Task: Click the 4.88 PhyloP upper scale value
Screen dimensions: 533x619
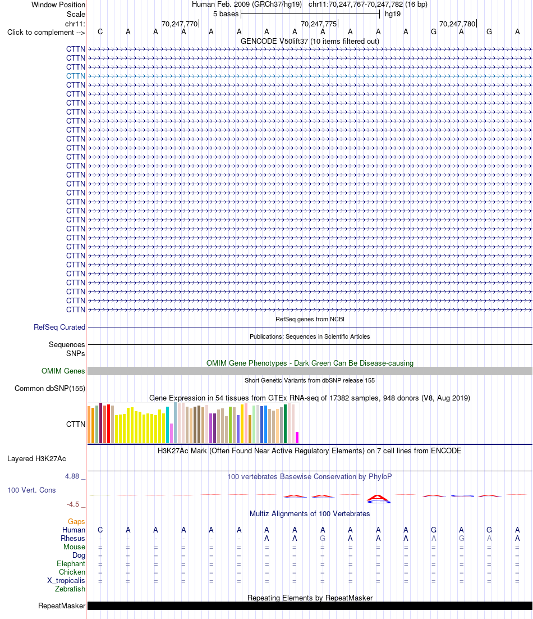Action: 72,476
